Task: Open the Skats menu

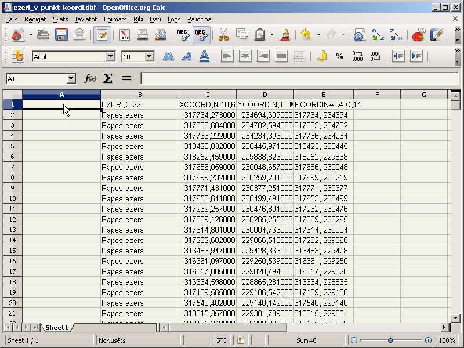Action: pyautogui.click(x=60, y=19)
